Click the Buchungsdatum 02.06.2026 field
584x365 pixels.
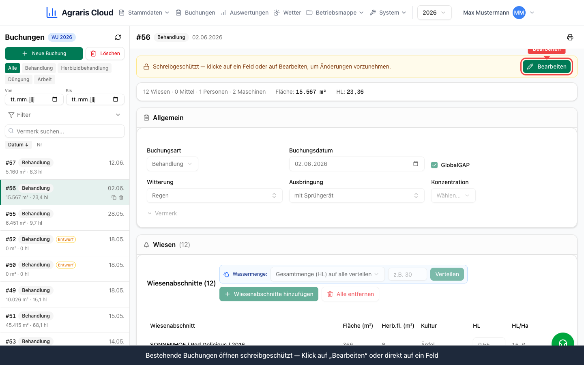point(356,164)
